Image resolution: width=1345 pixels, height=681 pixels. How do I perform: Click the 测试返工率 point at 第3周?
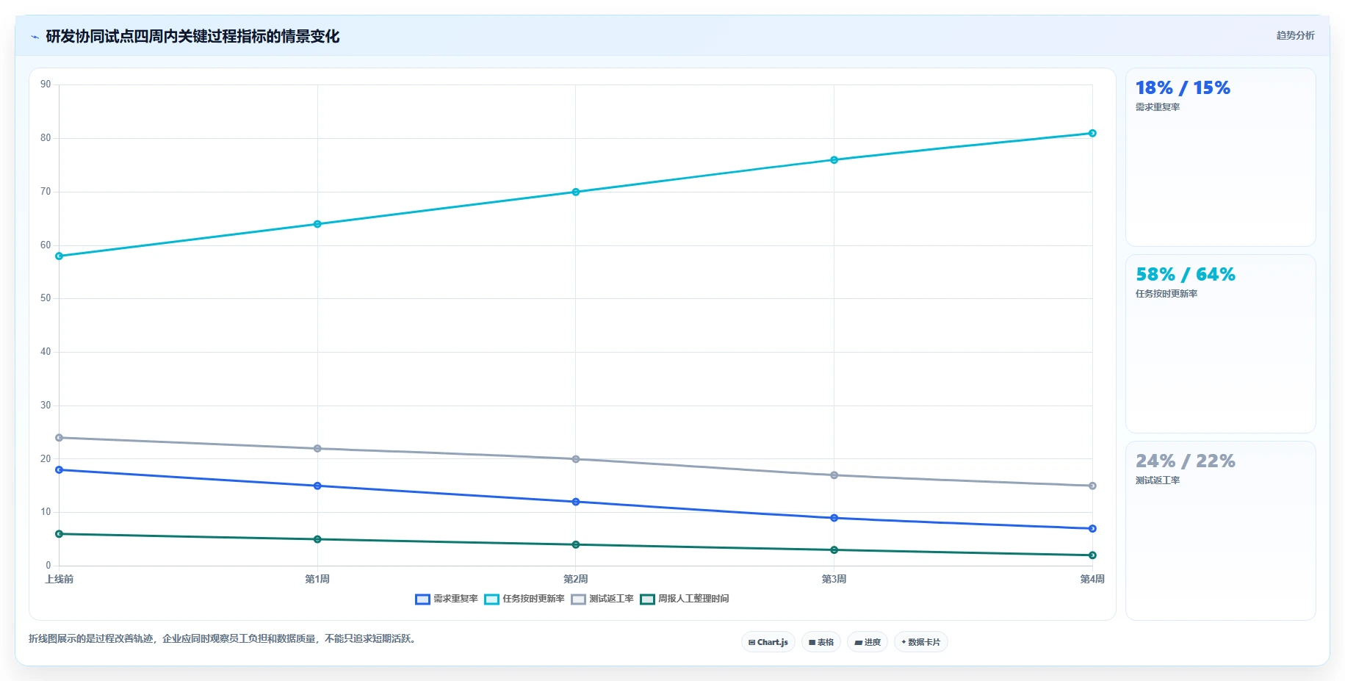coord(834,475)
